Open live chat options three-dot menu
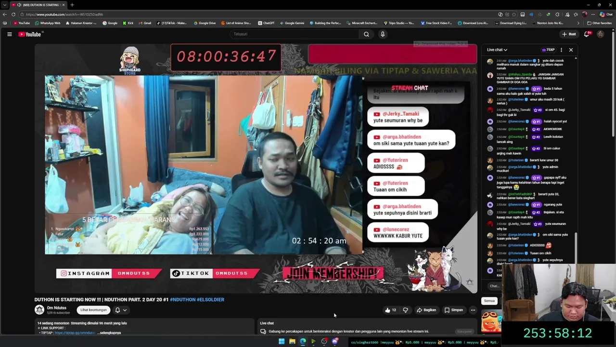Screen dimensions: 616x347 pos(561,50)
